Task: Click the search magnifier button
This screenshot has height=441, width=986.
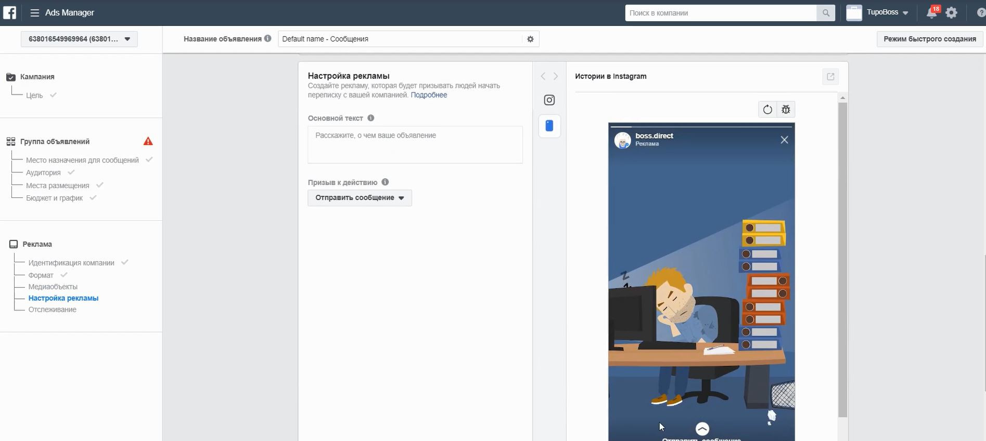Action: pos(825,13)
